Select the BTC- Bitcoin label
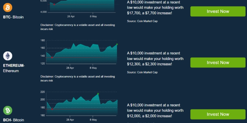The image size is (247, 123). pyautogui.click(x=13, y=17)
